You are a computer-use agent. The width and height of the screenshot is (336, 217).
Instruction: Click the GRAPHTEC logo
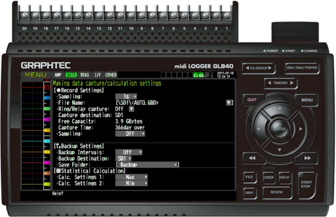[x=46, y=65]
